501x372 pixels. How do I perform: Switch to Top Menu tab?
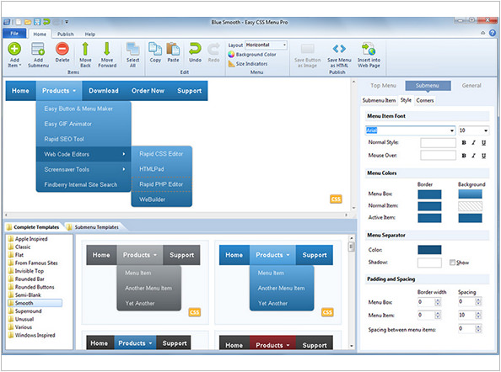383,86
